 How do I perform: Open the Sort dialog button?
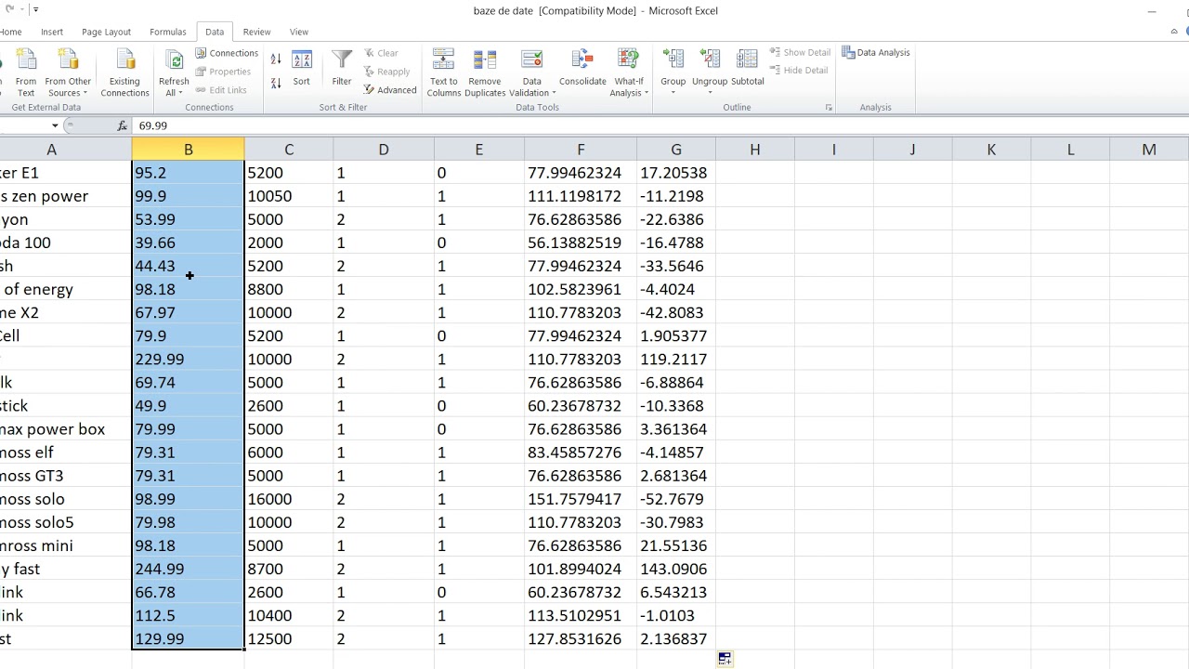tap(302, 69)
